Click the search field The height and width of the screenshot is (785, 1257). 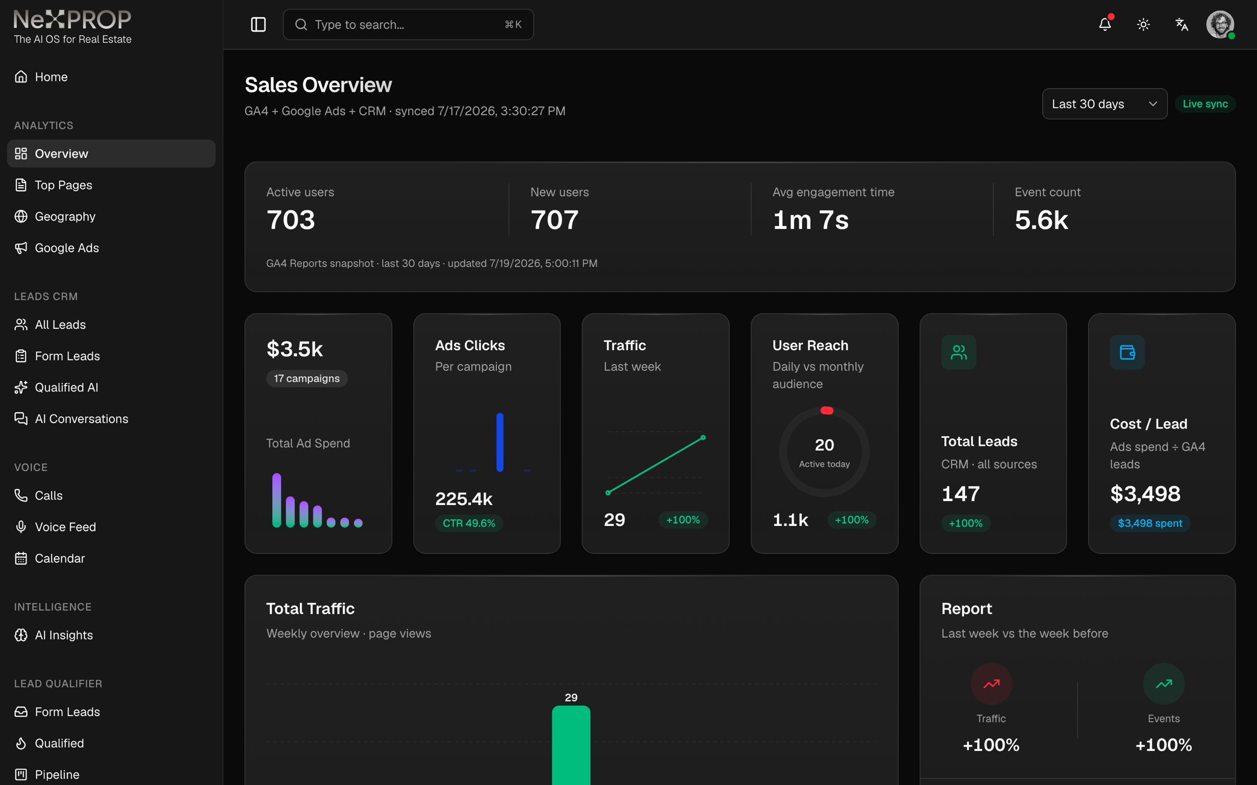coord(408,24)
